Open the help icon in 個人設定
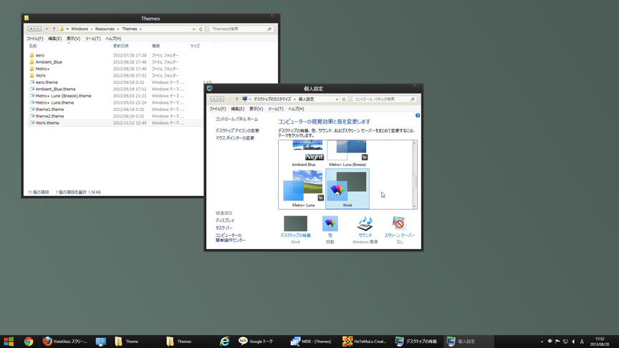The width and height of the screenshot is (619, 348). [418, 115]
